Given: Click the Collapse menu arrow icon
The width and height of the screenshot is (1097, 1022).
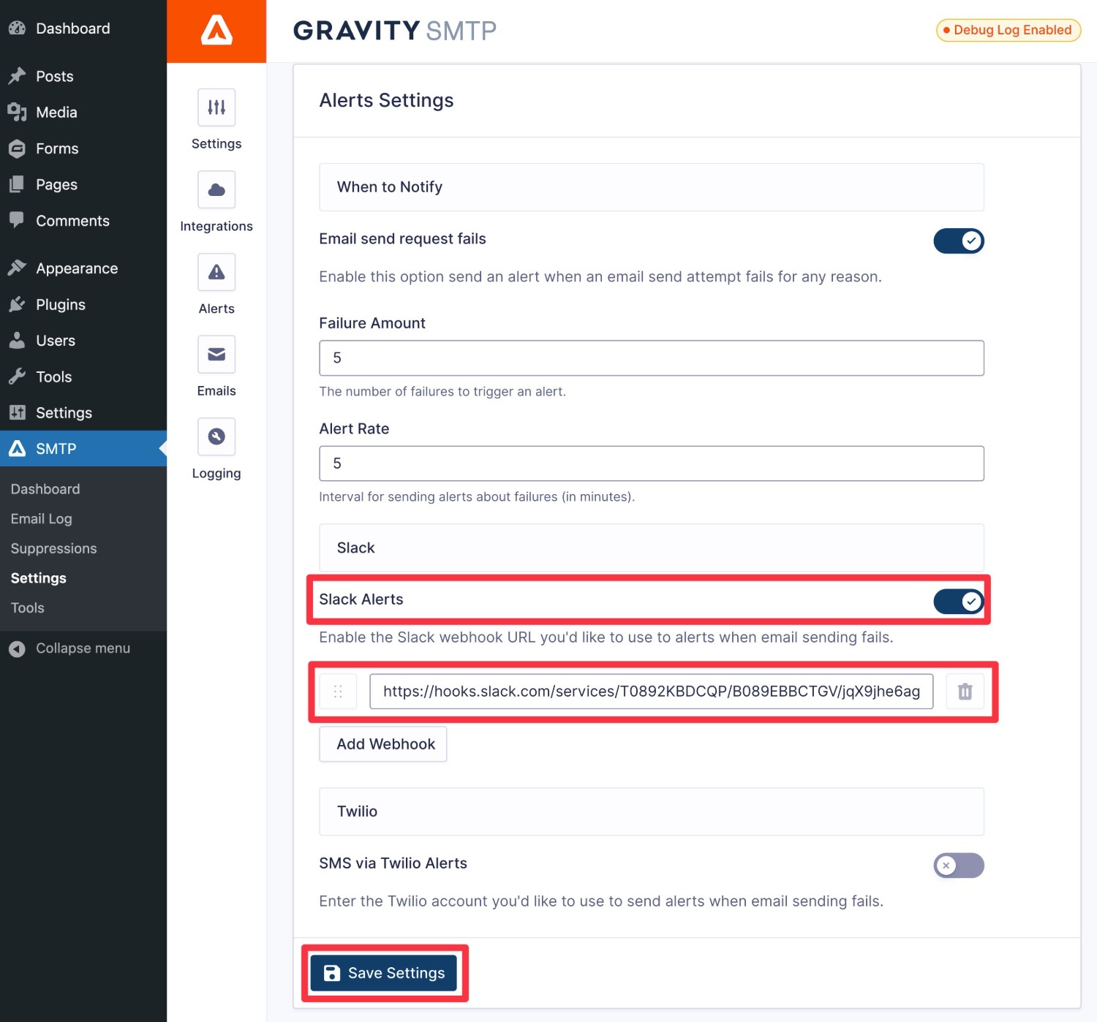Looking at the screenshot, I should click(17, 648).
